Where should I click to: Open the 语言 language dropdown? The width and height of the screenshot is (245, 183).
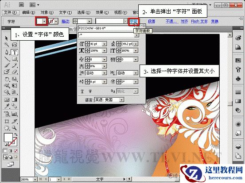coord(121,100)
